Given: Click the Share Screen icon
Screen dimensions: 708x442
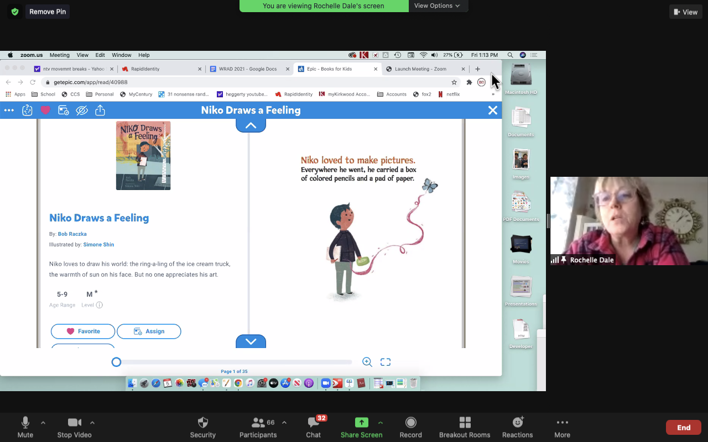Looking at the screenshot, I should (361, 423).
